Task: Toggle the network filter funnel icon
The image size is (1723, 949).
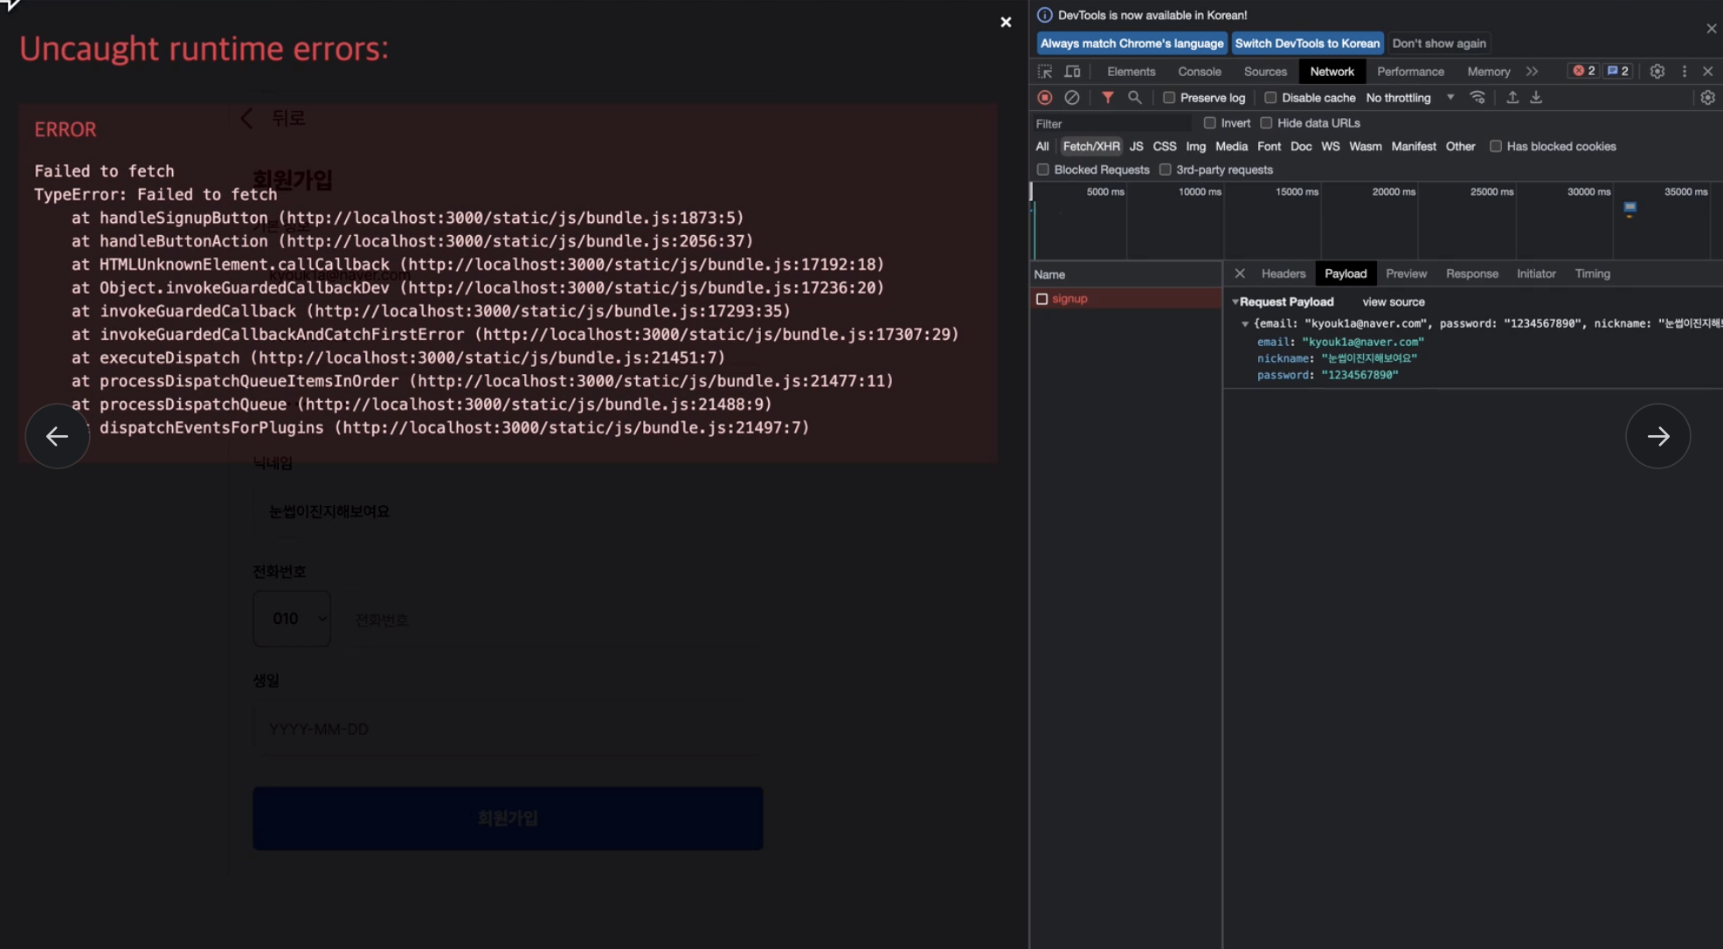Action: (1107, 98)
